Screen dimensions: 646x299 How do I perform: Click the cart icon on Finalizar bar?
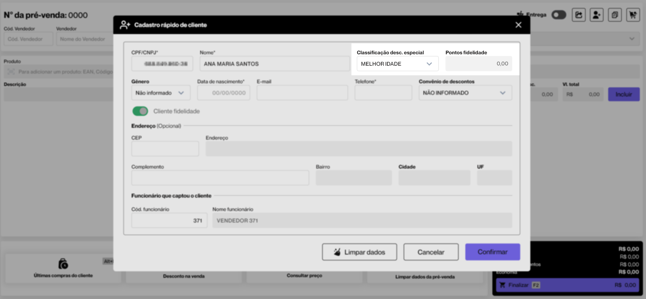coord(502,285)
